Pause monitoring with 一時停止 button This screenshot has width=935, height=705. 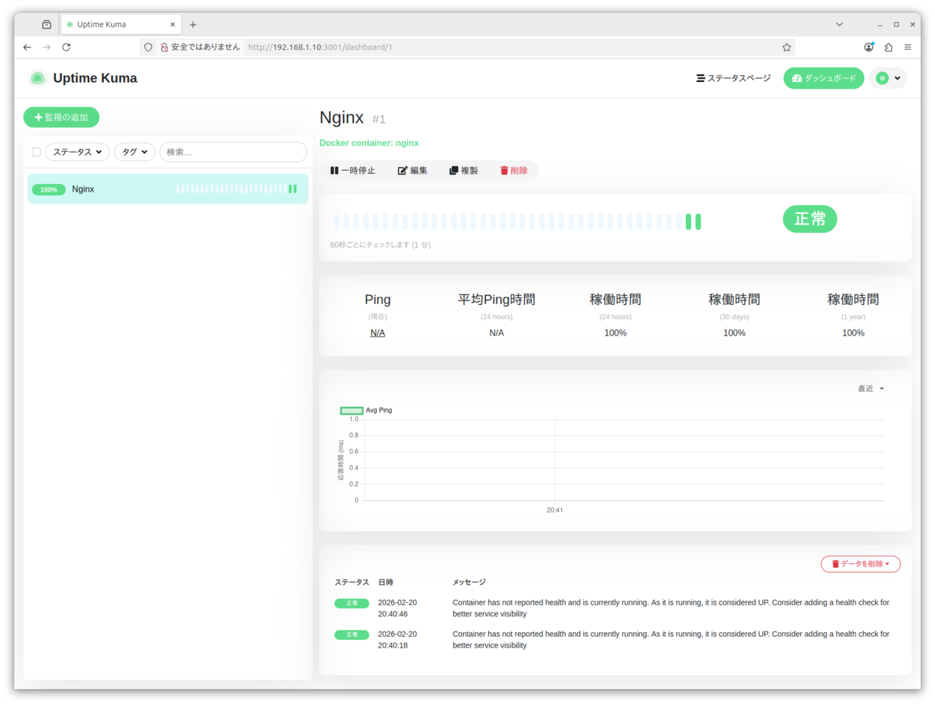[353, 171]
